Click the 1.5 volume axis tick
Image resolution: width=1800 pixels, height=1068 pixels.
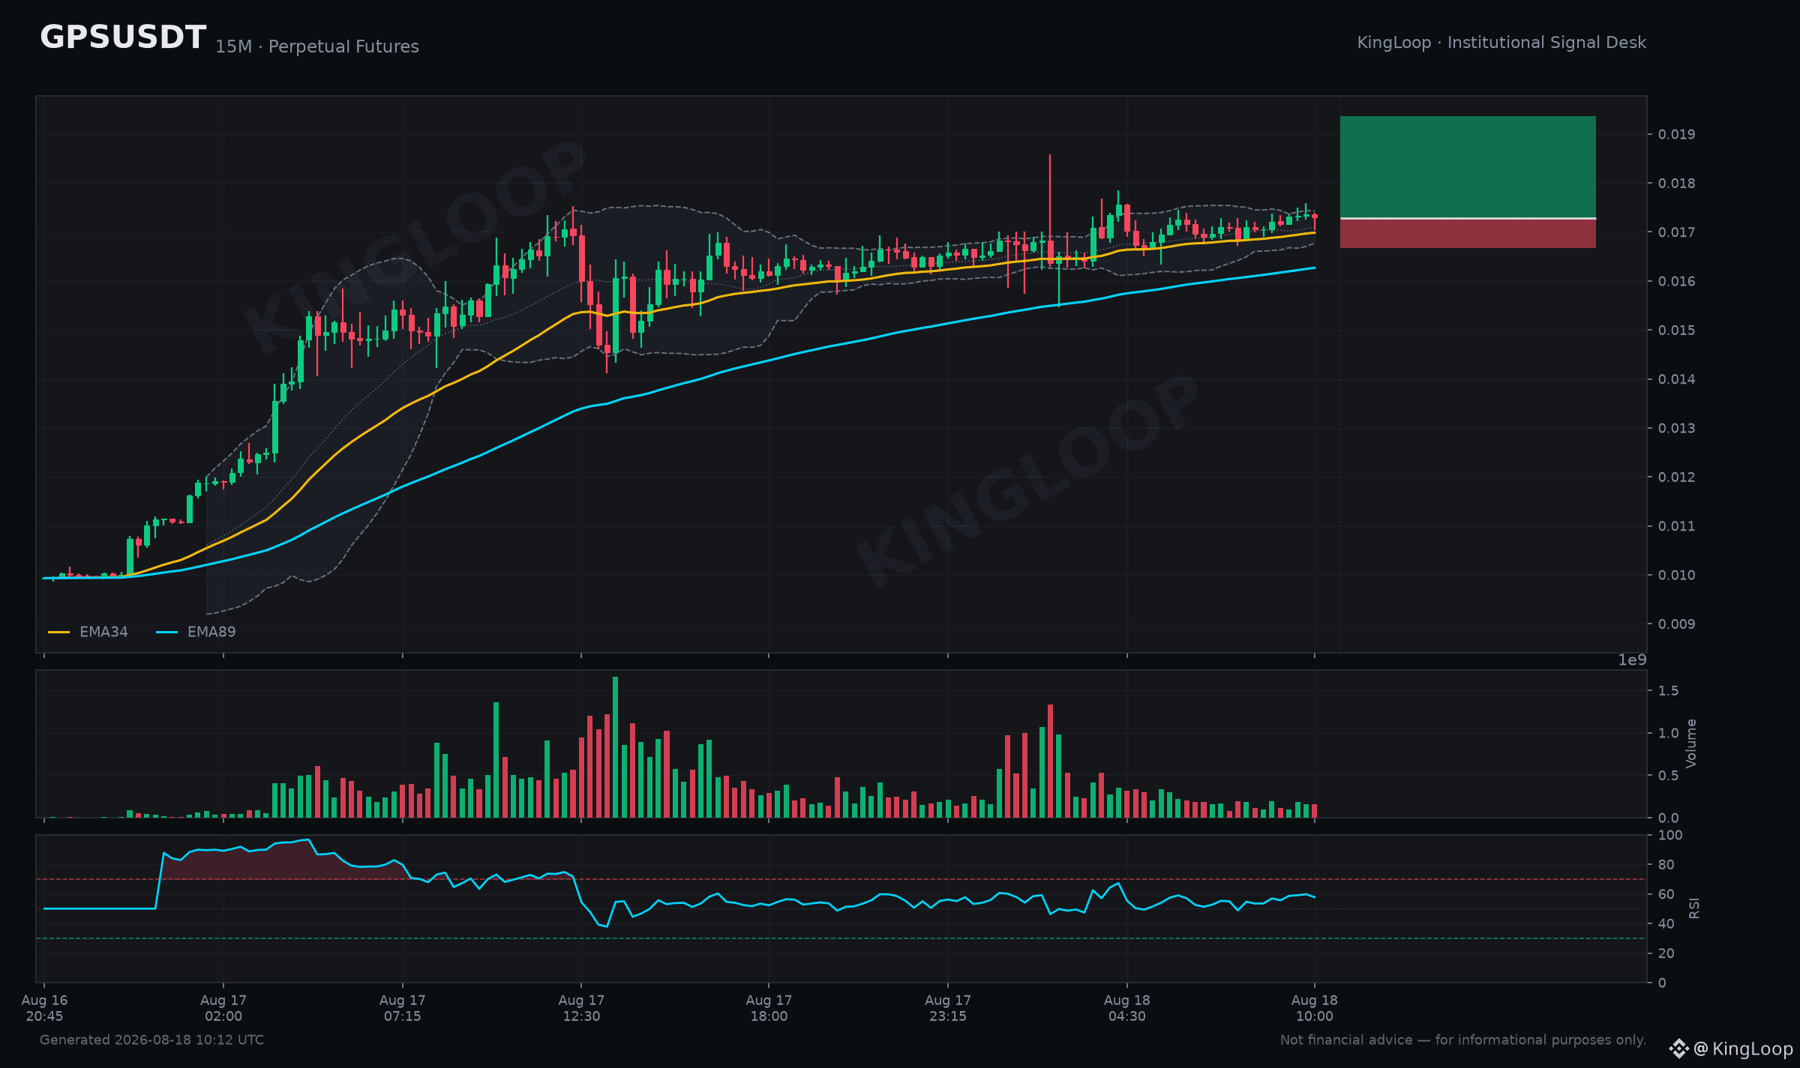pyautogui.click(x=1669, y=690)
